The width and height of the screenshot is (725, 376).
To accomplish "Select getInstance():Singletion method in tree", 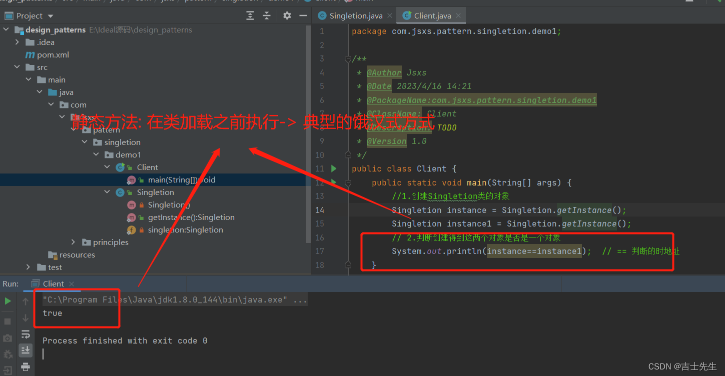I will pyautogui.click(x=191, y=217).
